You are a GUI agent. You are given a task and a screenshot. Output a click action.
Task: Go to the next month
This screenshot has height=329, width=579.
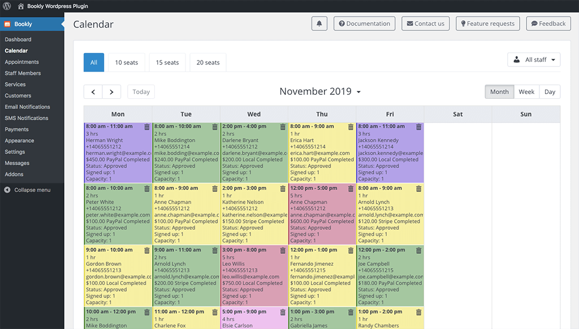tap(111, 92)
